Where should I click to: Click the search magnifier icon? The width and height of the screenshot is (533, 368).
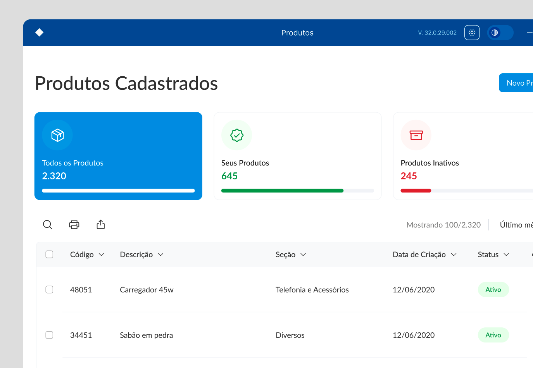pos(48,225)
